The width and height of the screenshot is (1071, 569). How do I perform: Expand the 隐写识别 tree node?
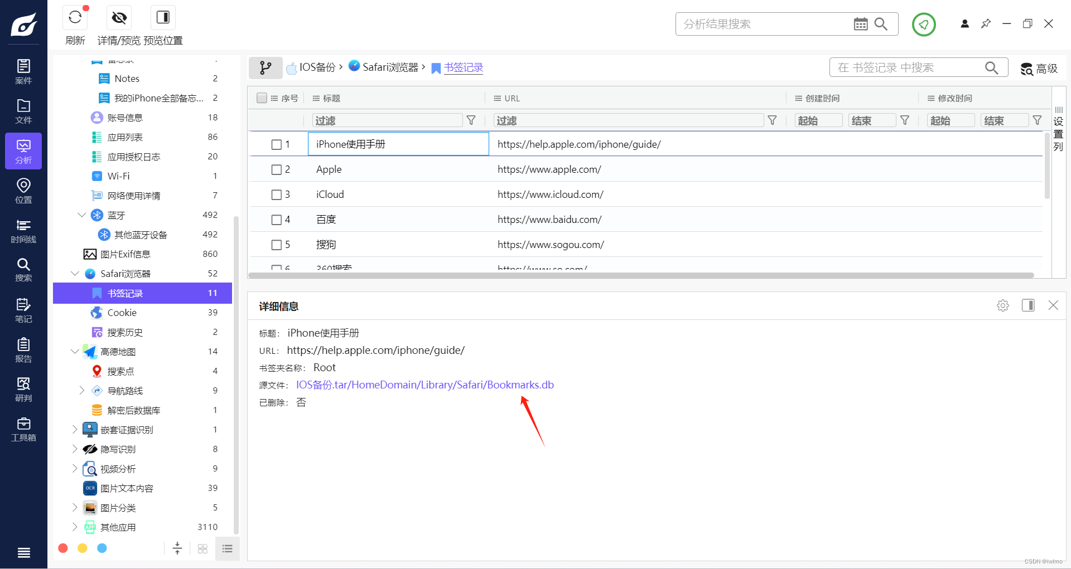(75, 449)
